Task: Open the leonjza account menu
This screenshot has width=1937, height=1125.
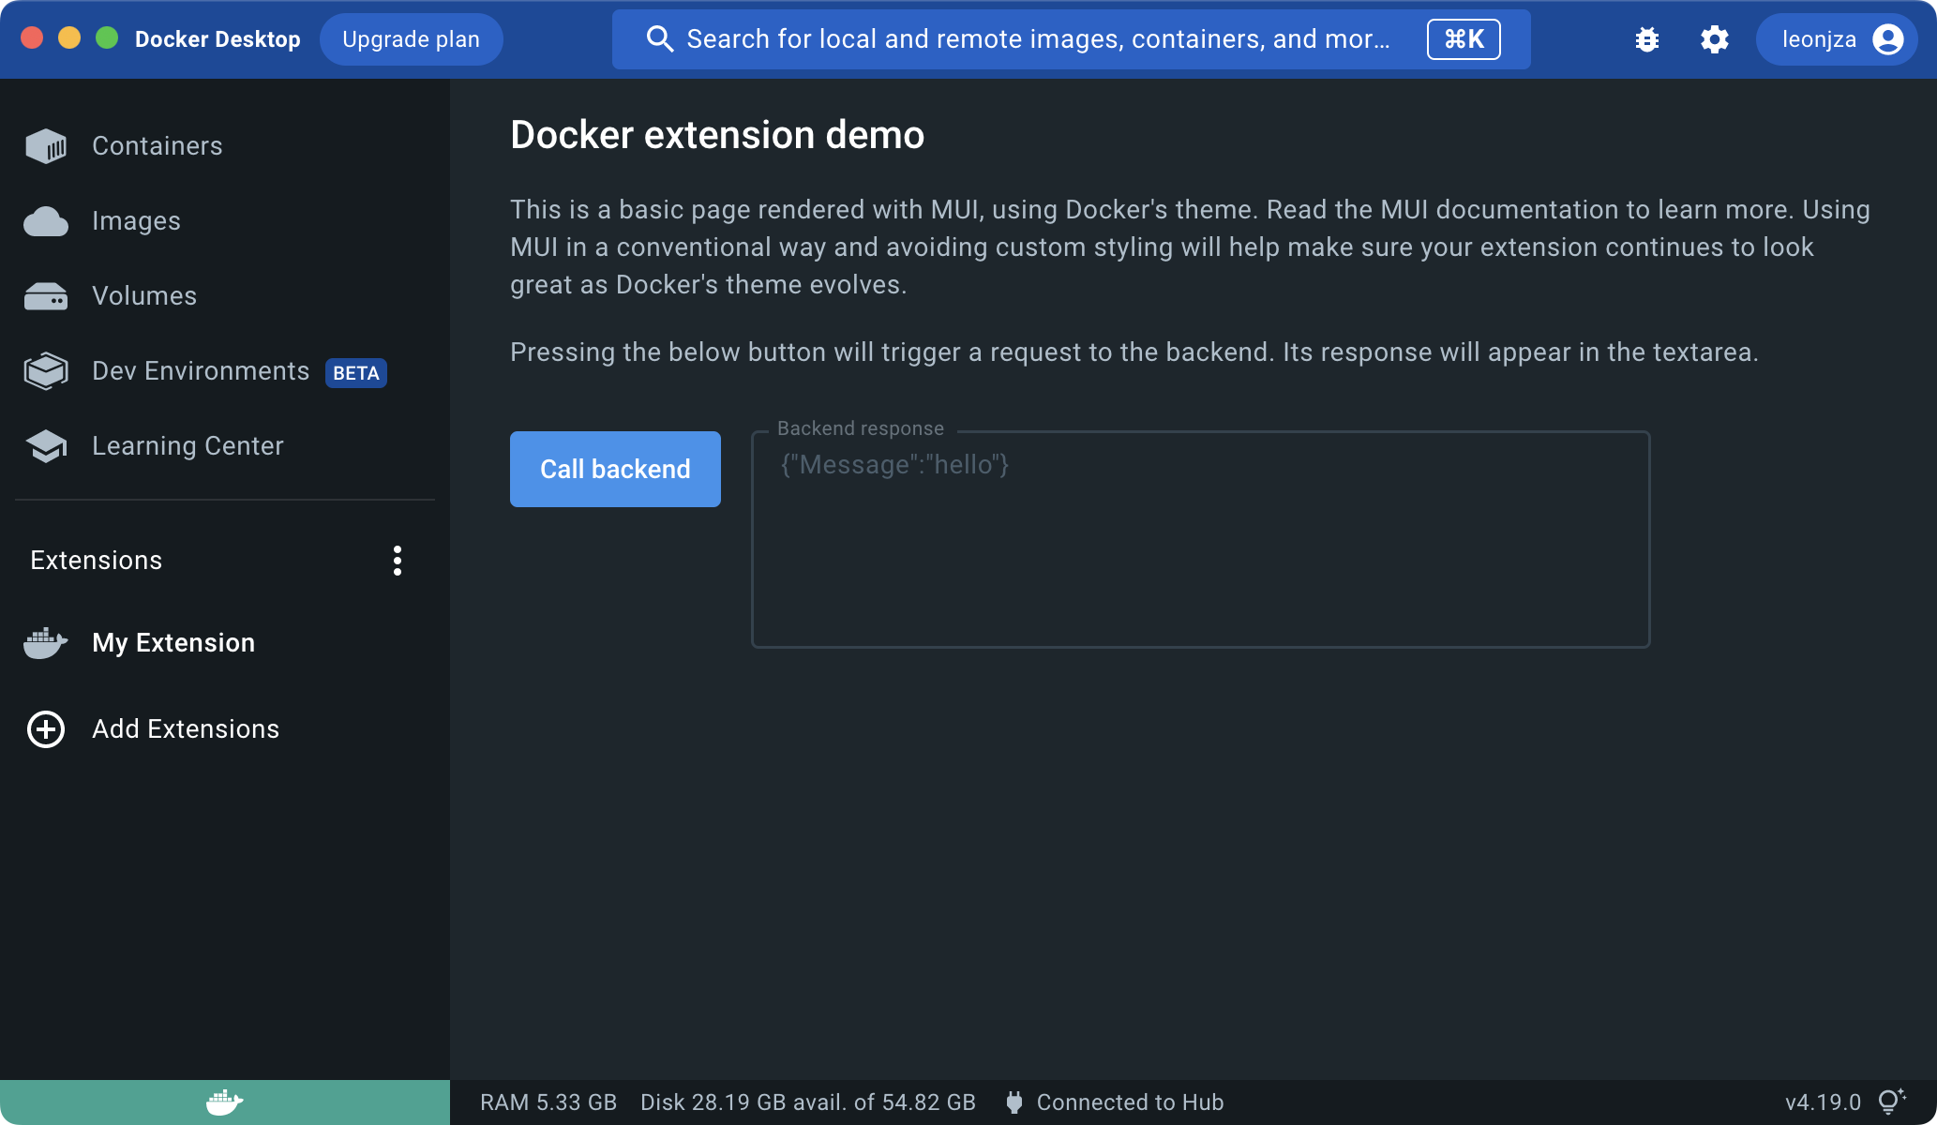Action: tap(1836, 39)
